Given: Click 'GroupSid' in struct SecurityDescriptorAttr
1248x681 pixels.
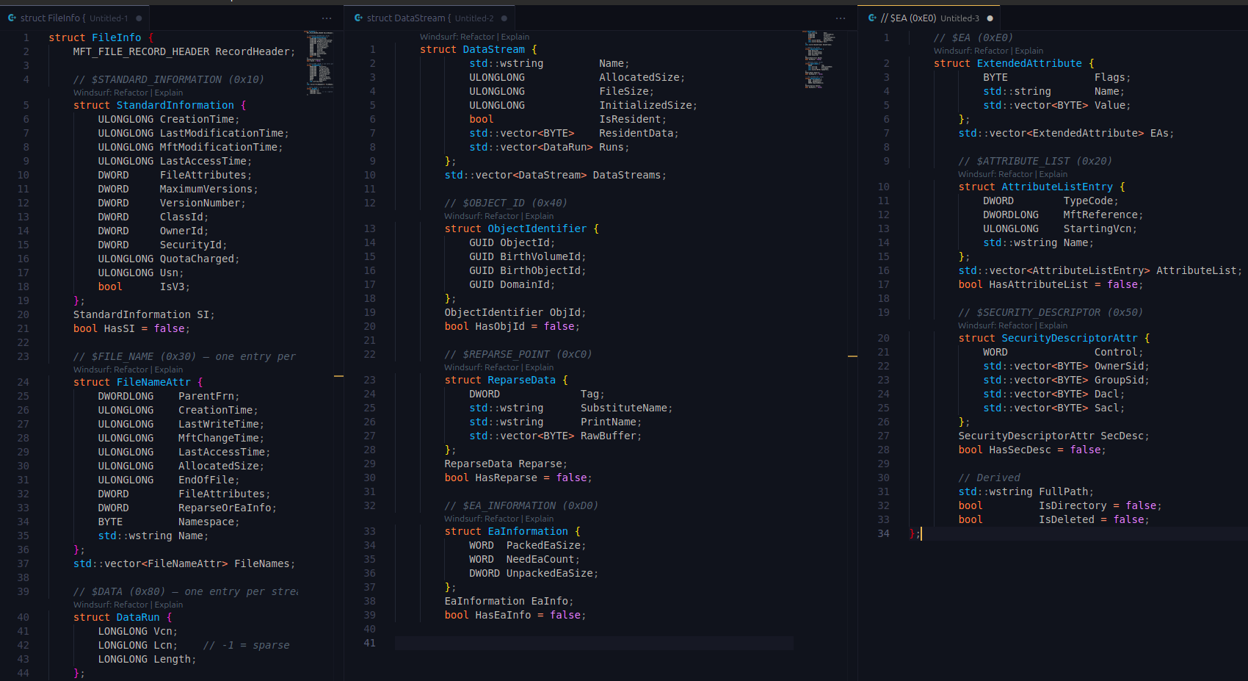Looking at the screenshot, I should (x=1119, y=380).
